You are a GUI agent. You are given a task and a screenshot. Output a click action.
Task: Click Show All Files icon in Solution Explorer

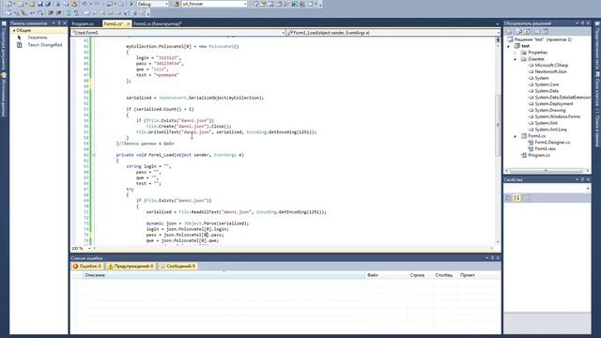[x=519, y=31]
